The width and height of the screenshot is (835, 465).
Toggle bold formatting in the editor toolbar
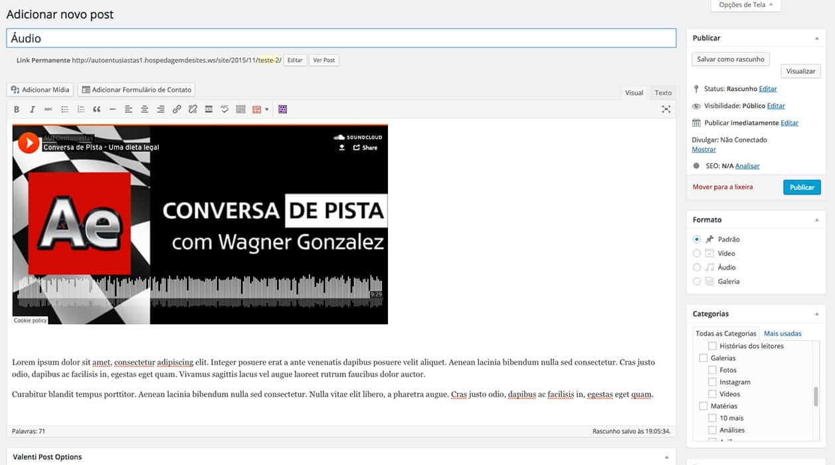point(17,110)
